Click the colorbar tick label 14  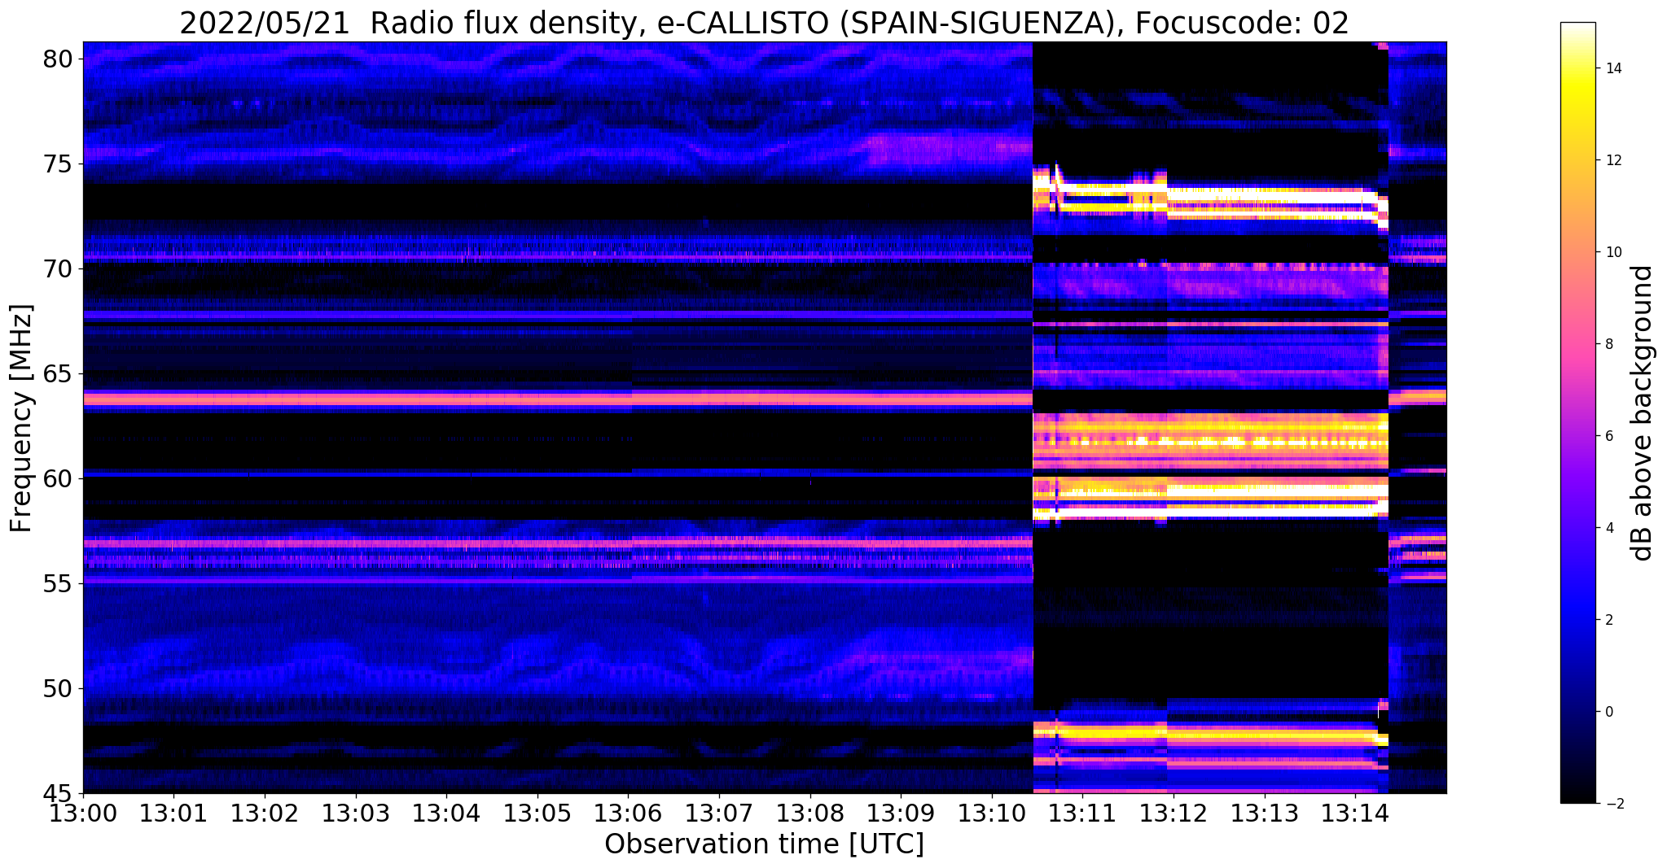click(1612, 68)
